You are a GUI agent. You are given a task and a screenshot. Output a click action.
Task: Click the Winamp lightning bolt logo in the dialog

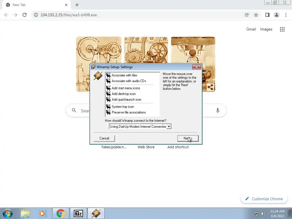pyautogui.click(x=98, y=76)
